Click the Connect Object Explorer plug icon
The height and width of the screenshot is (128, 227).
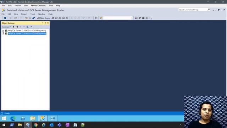coord(13,27)
